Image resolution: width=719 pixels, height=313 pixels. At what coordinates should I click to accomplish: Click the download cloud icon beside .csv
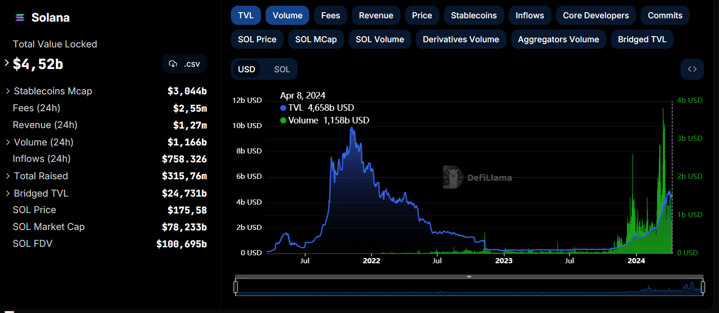click(x=173, y=64)
